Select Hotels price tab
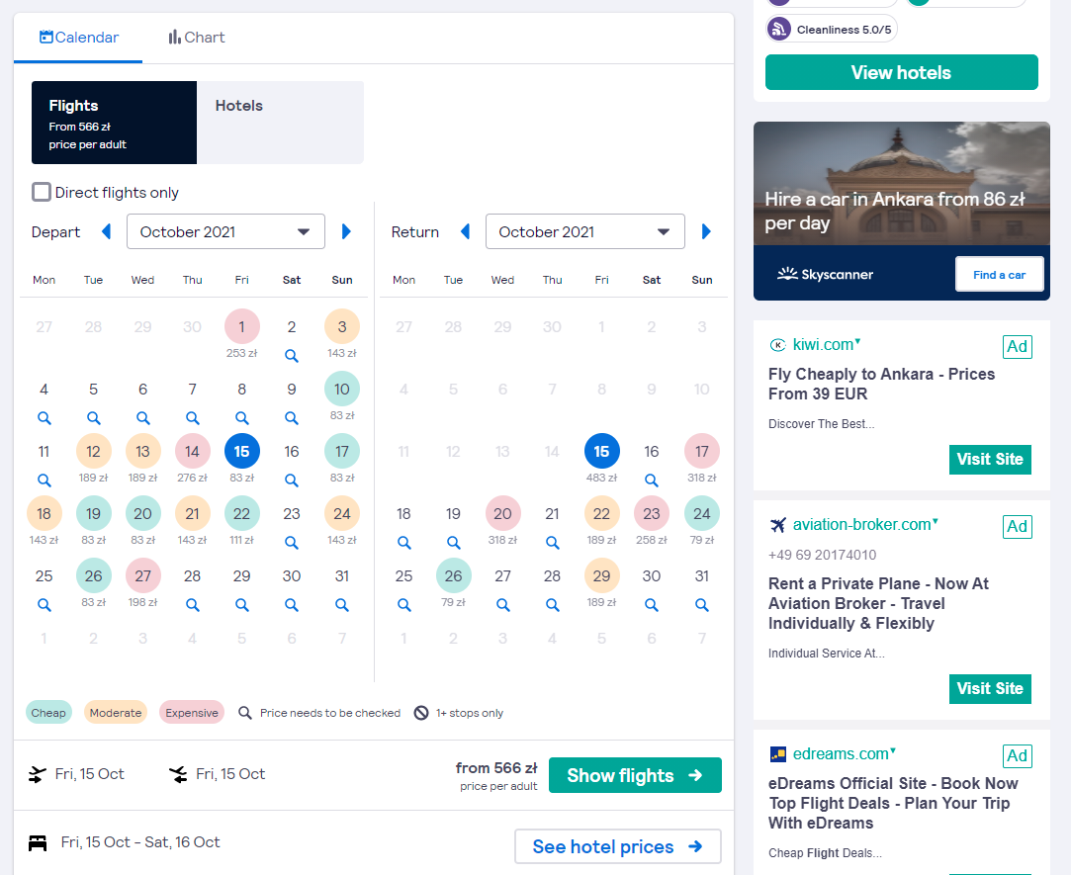The width and height of the screenshot is (1071, 875). [280, 123]
